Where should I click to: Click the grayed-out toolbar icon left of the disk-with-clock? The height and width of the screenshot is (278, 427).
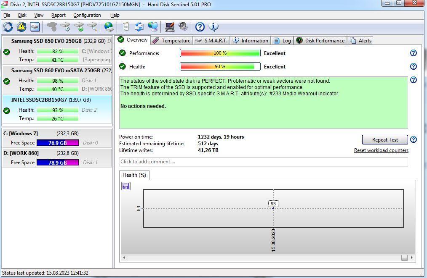pyautogui.click(x=51, y=26)
